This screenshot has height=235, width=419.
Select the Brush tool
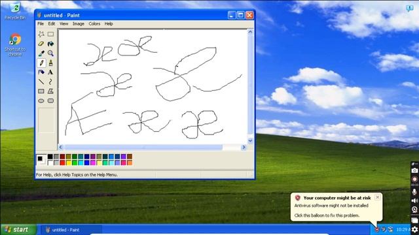[50, 63]
